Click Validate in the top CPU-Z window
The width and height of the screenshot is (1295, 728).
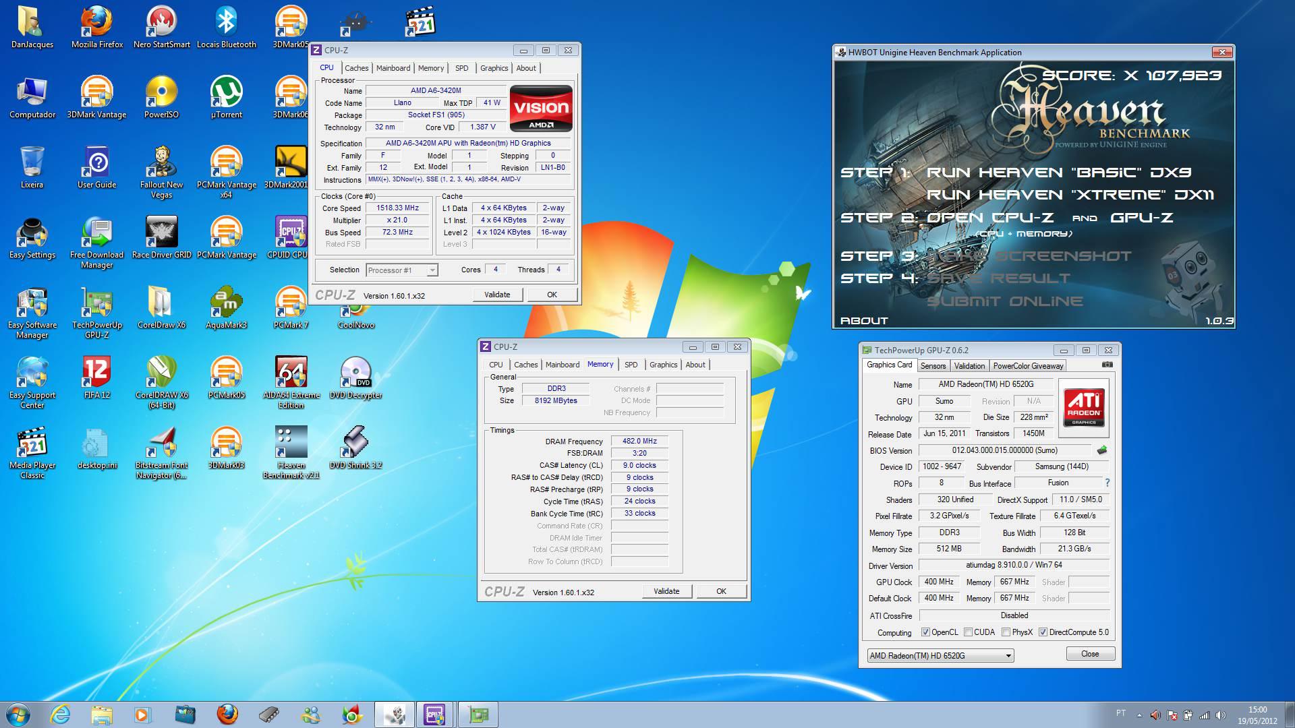click(497, 295)
